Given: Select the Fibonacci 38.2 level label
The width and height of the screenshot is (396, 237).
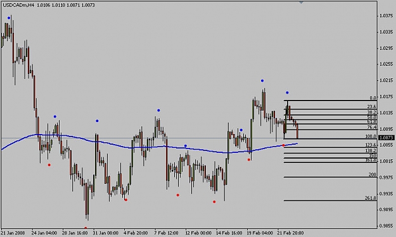Looking at the screenshot, I should [x=371, y=112].
